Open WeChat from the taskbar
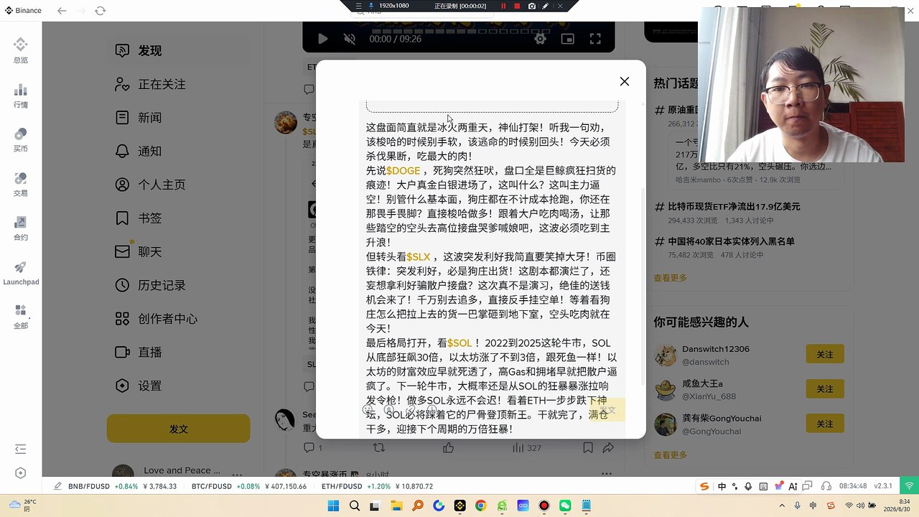This screenshot has height=517, width=919. point(565,506)
